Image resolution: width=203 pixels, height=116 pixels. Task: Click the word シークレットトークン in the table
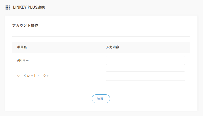33,76
